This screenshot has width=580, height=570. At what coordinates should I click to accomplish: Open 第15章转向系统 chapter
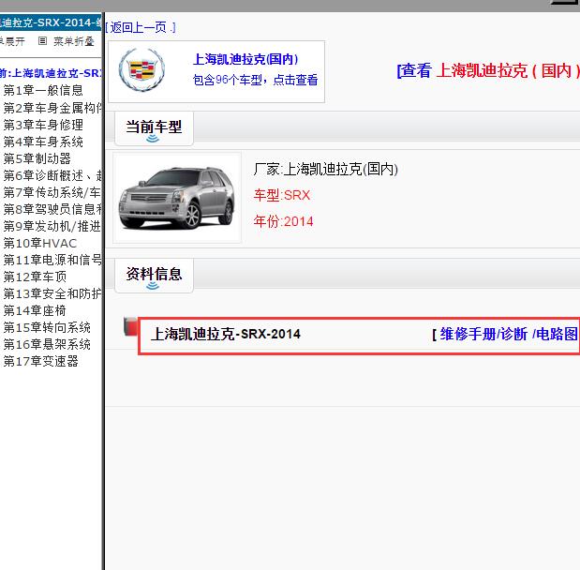(47, 327)
